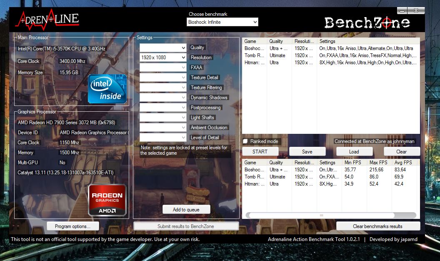This screenshot has width=440, height=261.
Task: Open the Light Shafts dropdown
Action: click(x=163, y=118)
